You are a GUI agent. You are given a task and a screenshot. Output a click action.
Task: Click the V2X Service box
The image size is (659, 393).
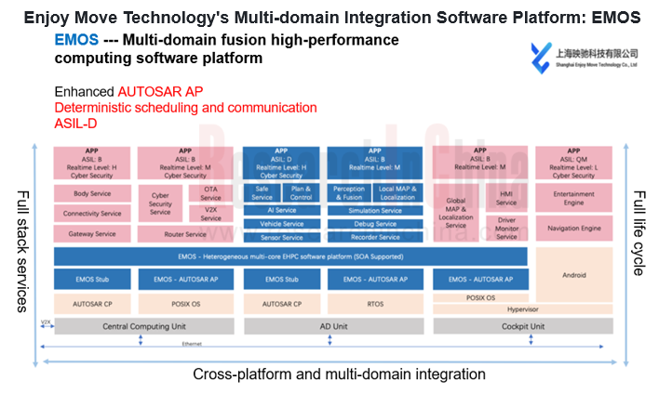click(210, 214)
